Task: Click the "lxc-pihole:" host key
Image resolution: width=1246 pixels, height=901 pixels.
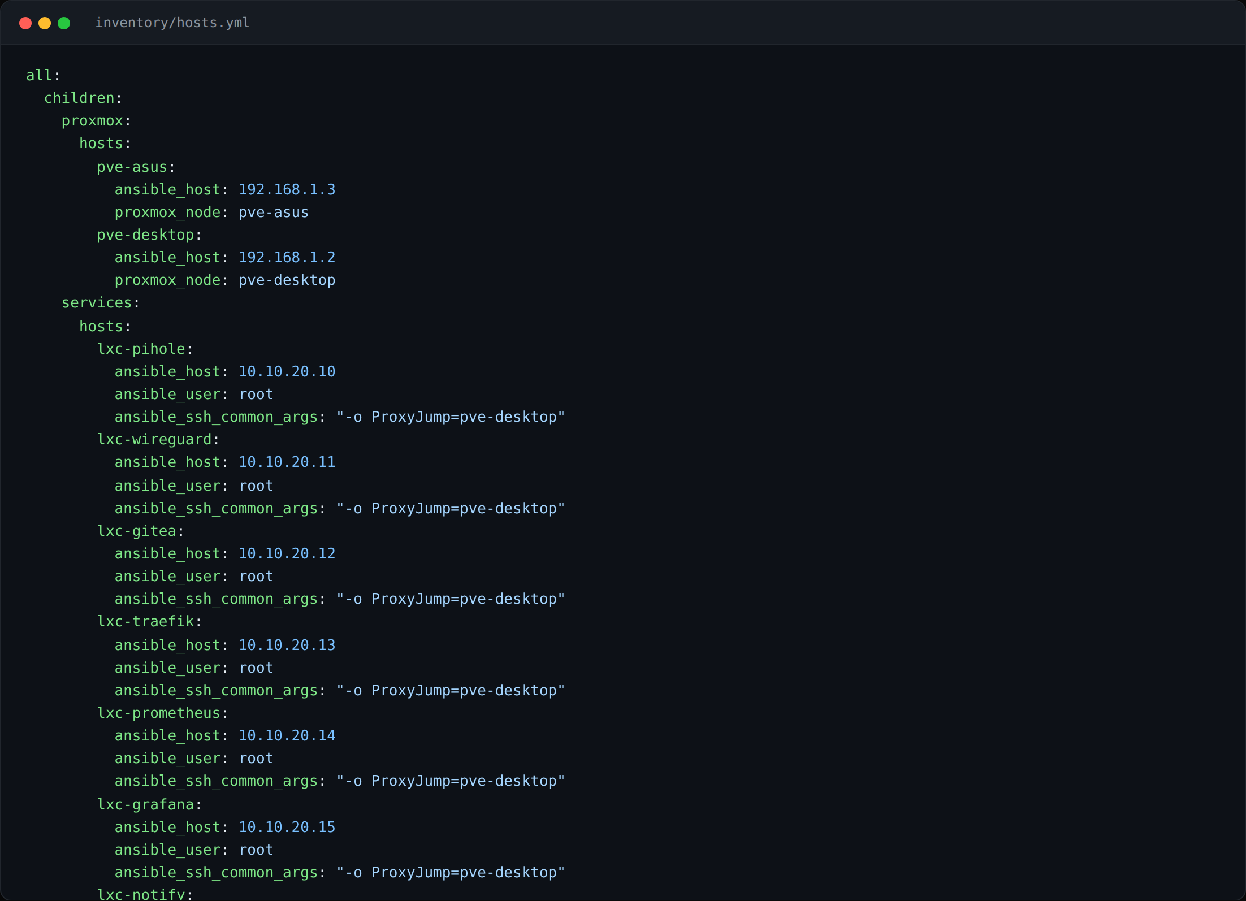Action: (x=145, y=349)
